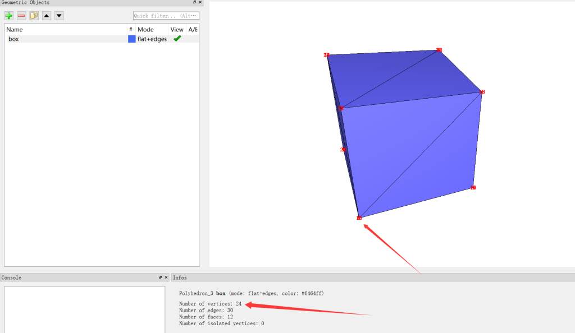Click the Quick filter input field
The height and width of the screenshot is (333, 575).
coord(166,16)
